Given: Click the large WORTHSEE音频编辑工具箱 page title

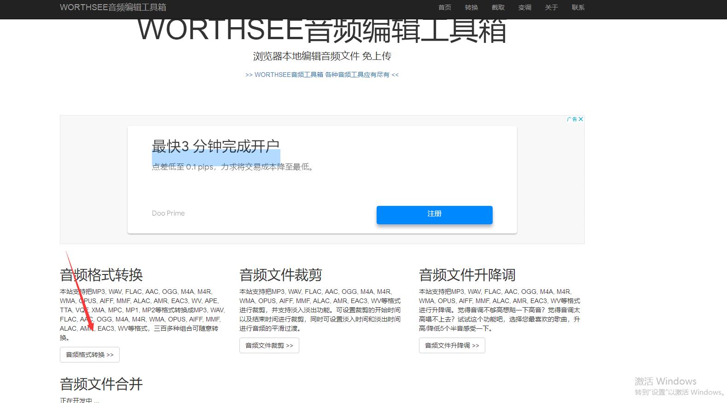Looking at the screenshot, I should click(322, 31).
